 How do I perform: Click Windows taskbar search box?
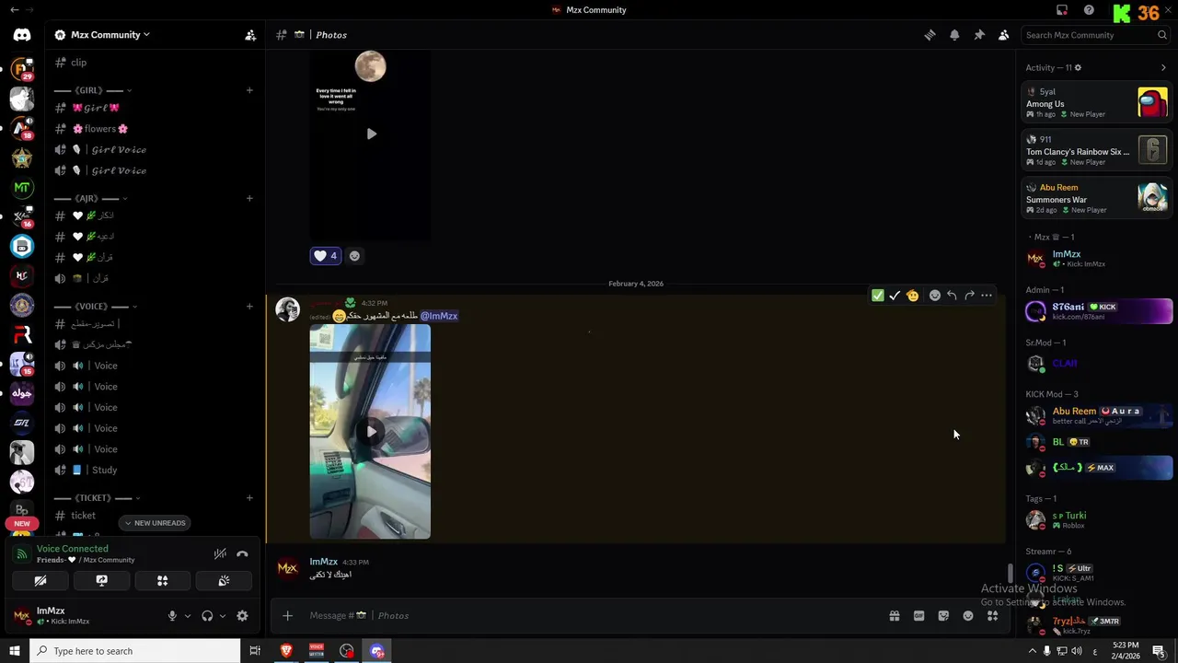coord(135,651)
